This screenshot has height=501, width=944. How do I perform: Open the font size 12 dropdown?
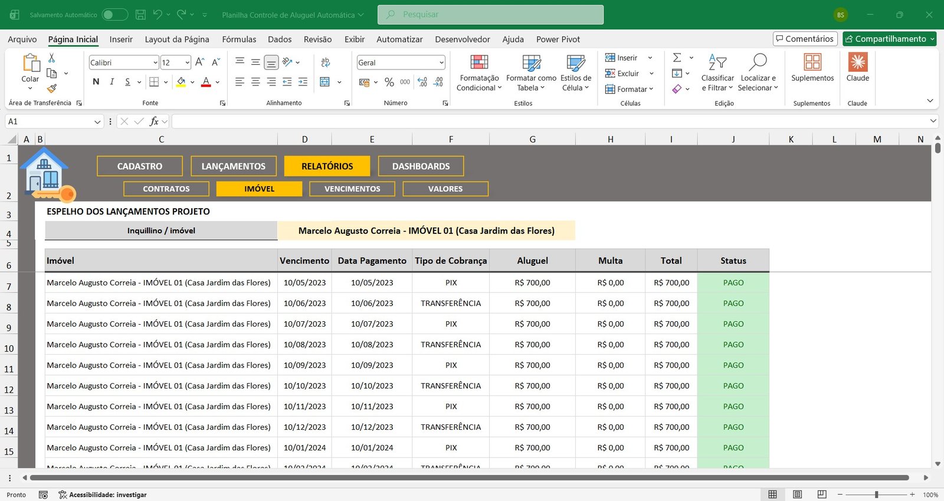coord(187,62)
